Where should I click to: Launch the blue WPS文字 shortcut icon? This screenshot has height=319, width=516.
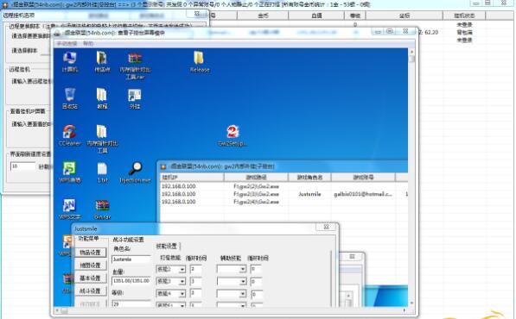coord(70,209)
